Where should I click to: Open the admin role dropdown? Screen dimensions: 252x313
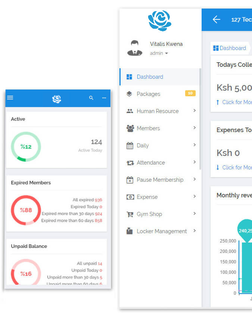(159, 53)
